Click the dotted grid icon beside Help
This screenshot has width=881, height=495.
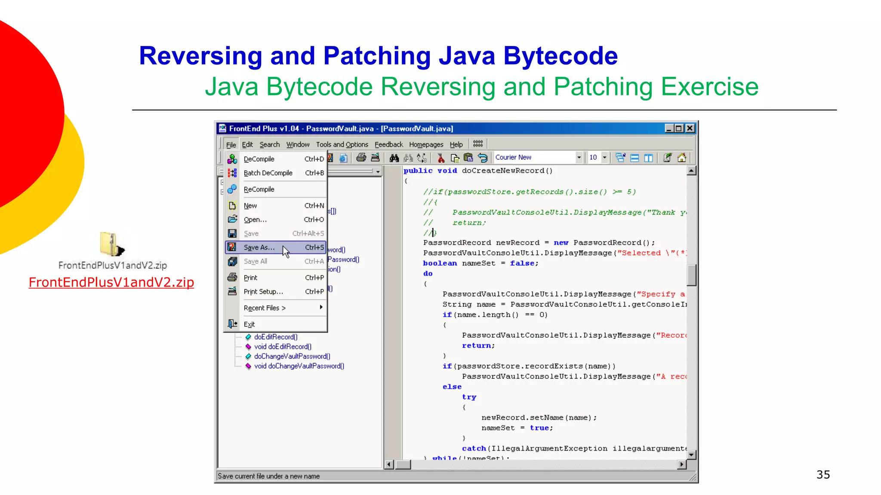coord(478,144)
